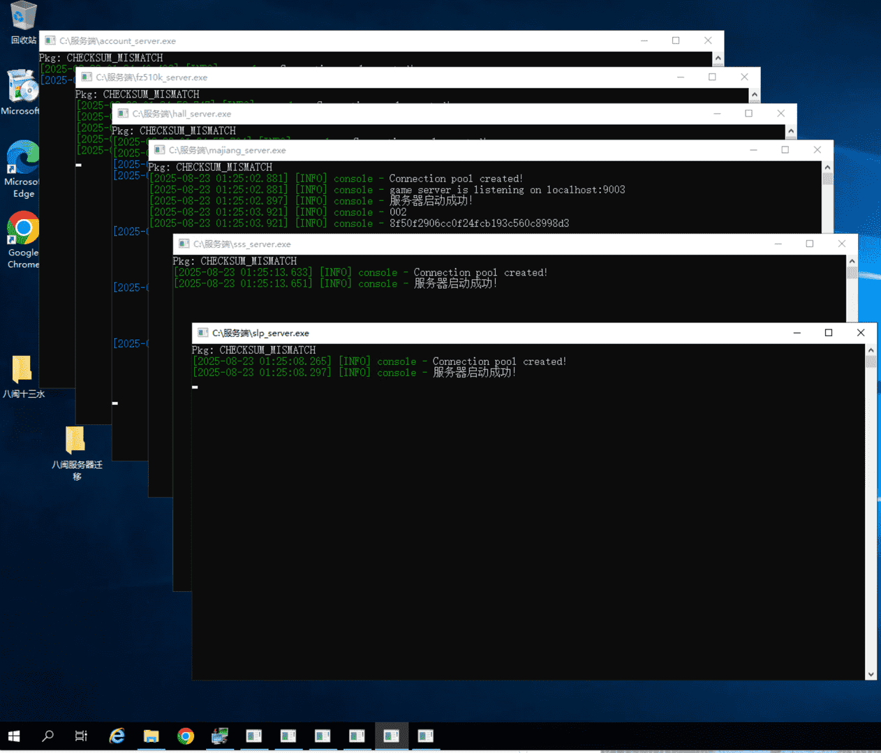Click the sss_server.exe window title icon
The height and width of the screenshot is (753, 881).
pos(184,244)
